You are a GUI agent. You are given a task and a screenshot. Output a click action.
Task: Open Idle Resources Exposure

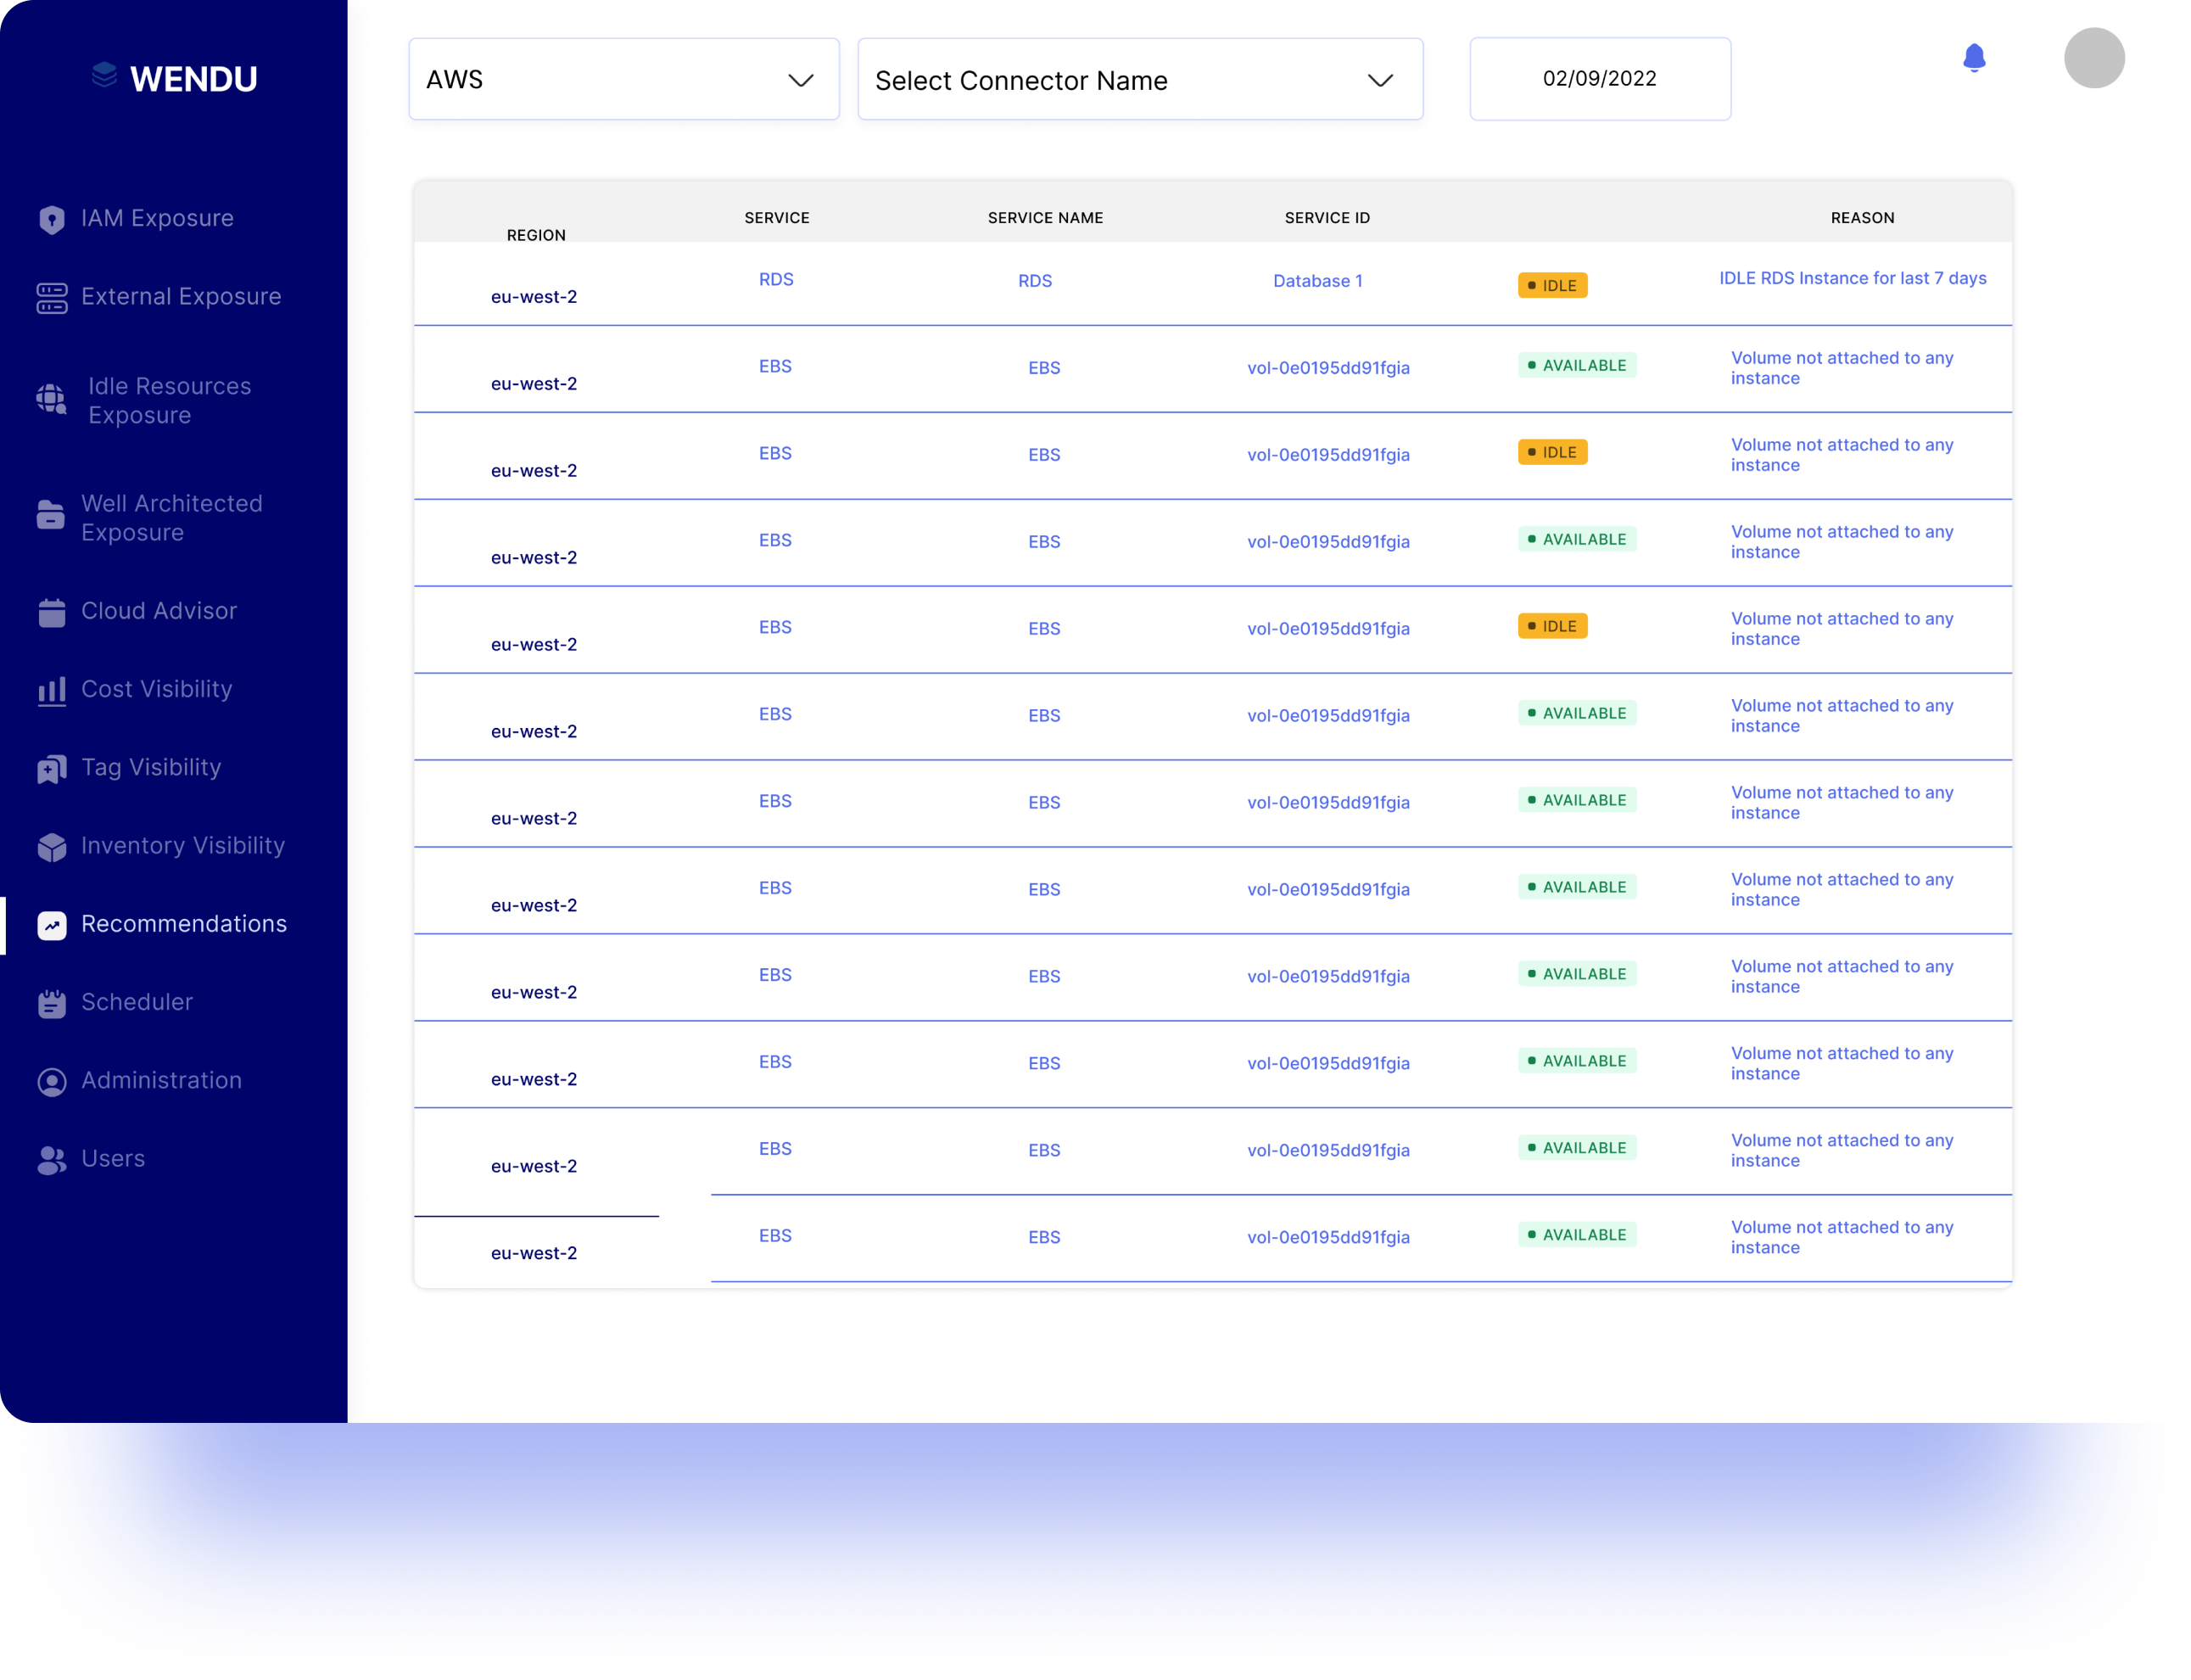pos(52,398)
